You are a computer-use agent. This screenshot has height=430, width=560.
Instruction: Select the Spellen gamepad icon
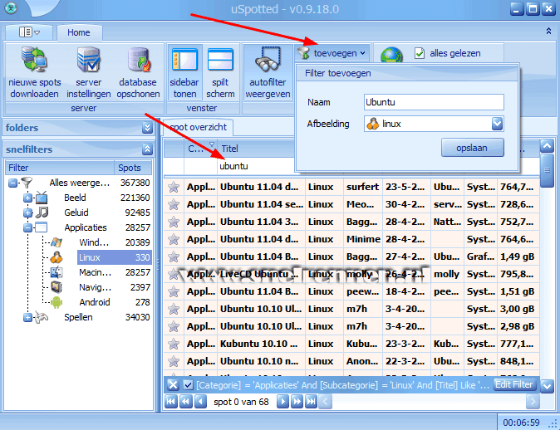(42, 317)
